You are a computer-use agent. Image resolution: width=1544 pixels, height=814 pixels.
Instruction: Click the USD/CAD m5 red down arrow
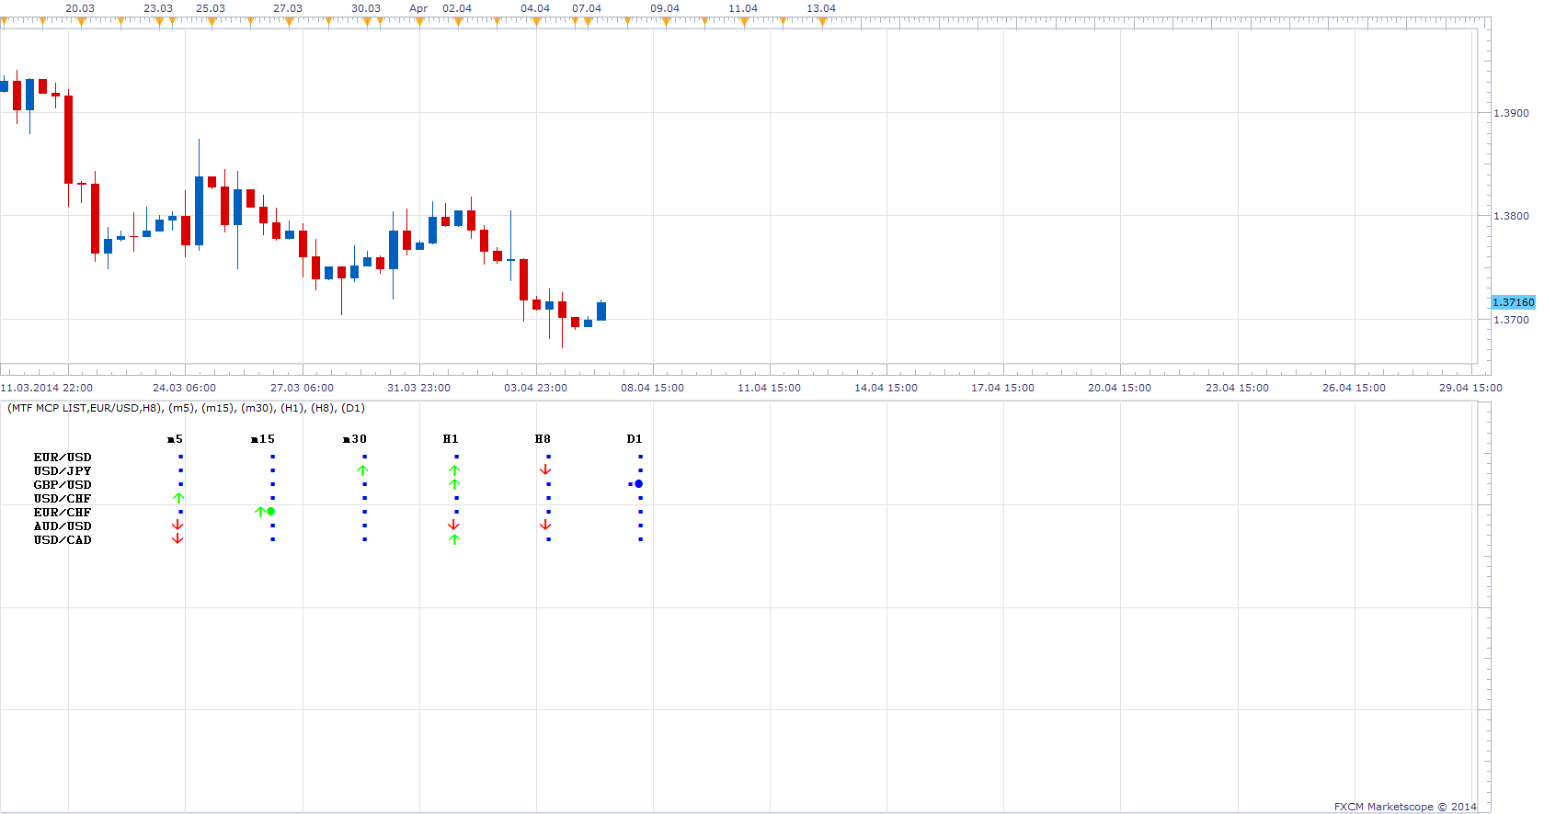177,539
